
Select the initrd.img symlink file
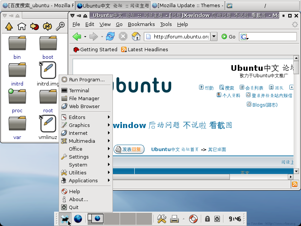[x=48, y=74]
